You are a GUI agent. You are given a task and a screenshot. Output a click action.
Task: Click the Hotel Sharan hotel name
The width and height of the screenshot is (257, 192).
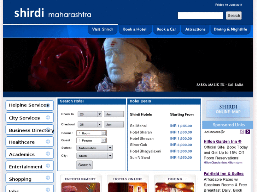[x=141, y=132]
